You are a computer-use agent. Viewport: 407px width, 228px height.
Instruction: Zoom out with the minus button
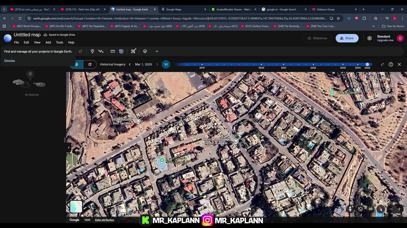point(391,209)
